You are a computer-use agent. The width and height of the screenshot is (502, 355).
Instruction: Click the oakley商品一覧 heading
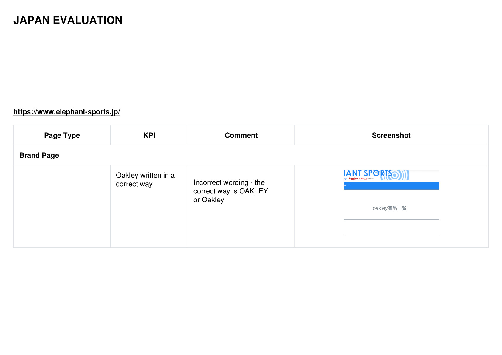(x=390, y=208)
